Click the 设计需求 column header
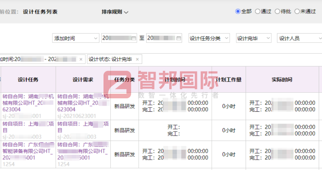The width and height of the screenshot is (322, 170). (x=83, y=79)
